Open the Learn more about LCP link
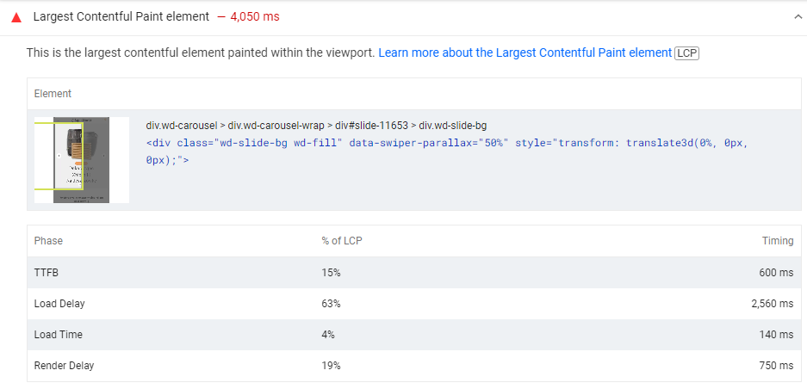 (525, 53)
